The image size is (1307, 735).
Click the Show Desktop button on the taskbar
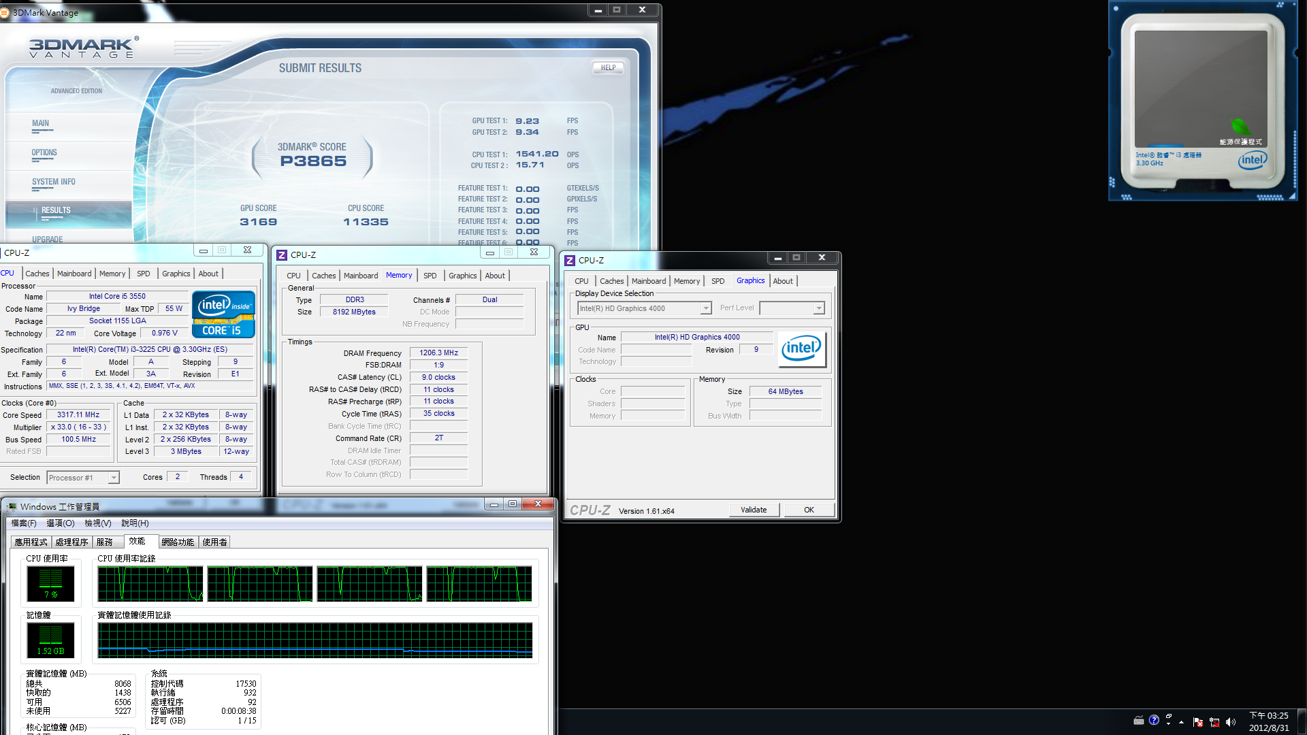pyautogui.click(x=1302, y=722)
